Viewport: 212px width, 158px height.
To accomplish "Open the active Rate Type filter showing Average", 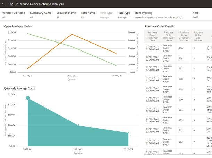I will [124, 15].
